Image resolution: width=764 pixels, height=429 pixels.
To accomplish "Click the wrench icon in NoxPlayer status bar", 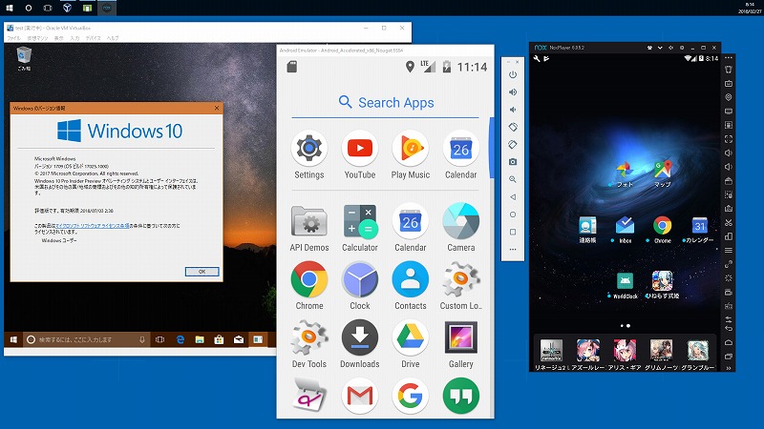I will pos(537,58).
